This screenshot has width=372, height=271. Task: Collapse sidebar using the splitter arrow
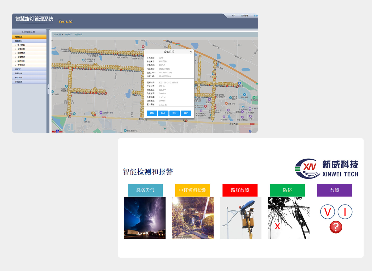tap(48, 89)
